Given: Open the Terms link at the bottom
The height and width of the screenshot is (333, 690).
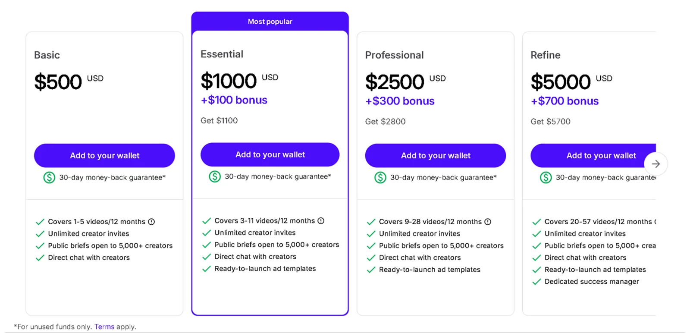Looking at the screenshot, I should 104,327.
